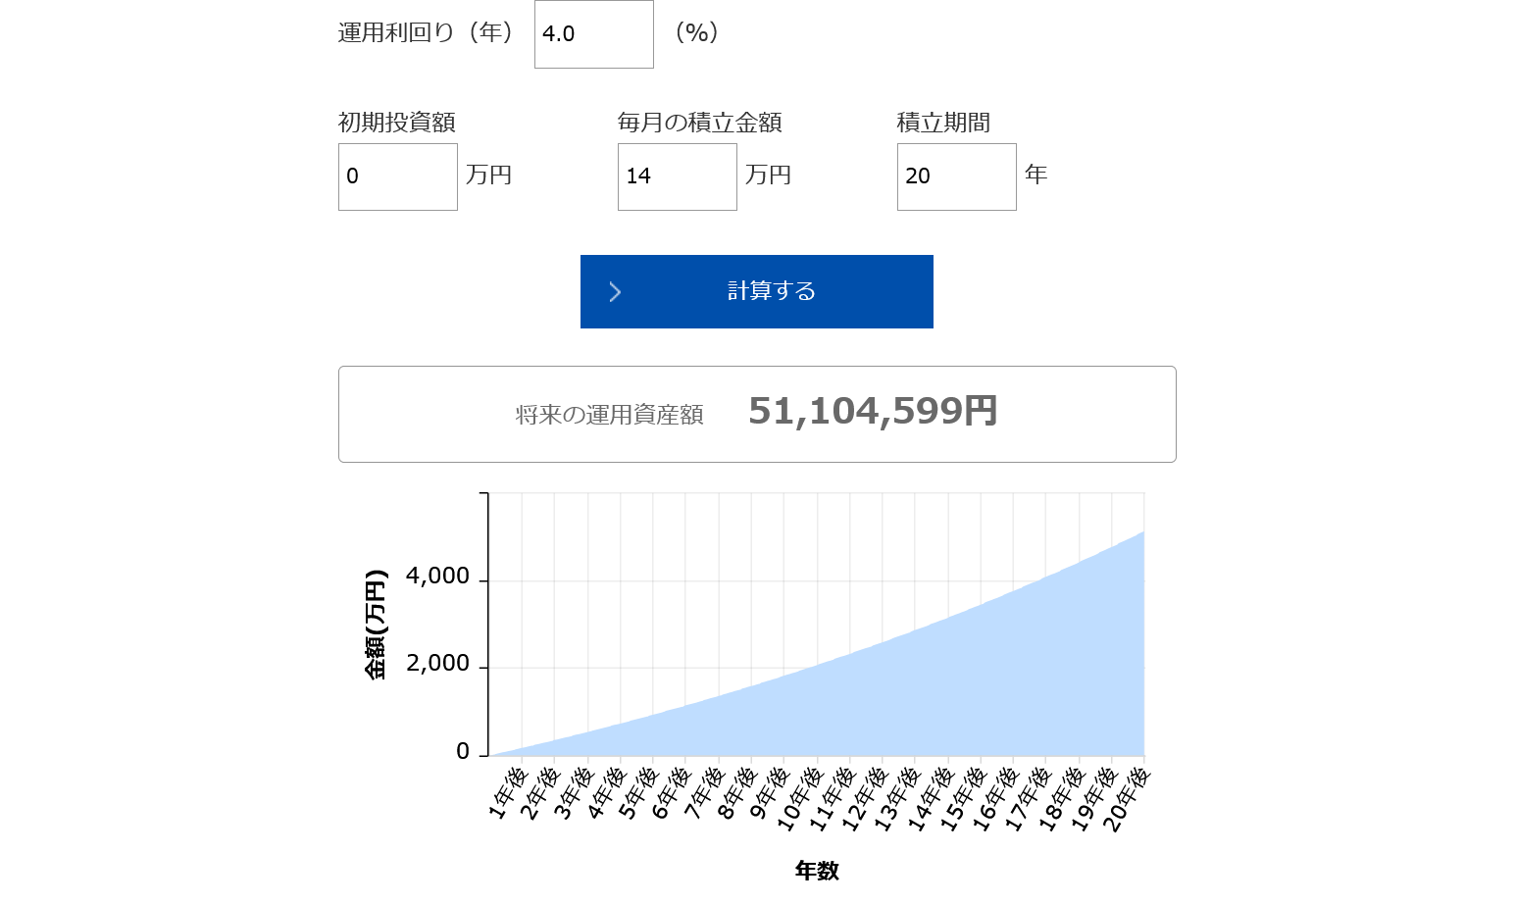The width and height of the screenshot is (1515, 904).
Task: Click the arrow icon on the 計算する button
Action: [615, 292]
